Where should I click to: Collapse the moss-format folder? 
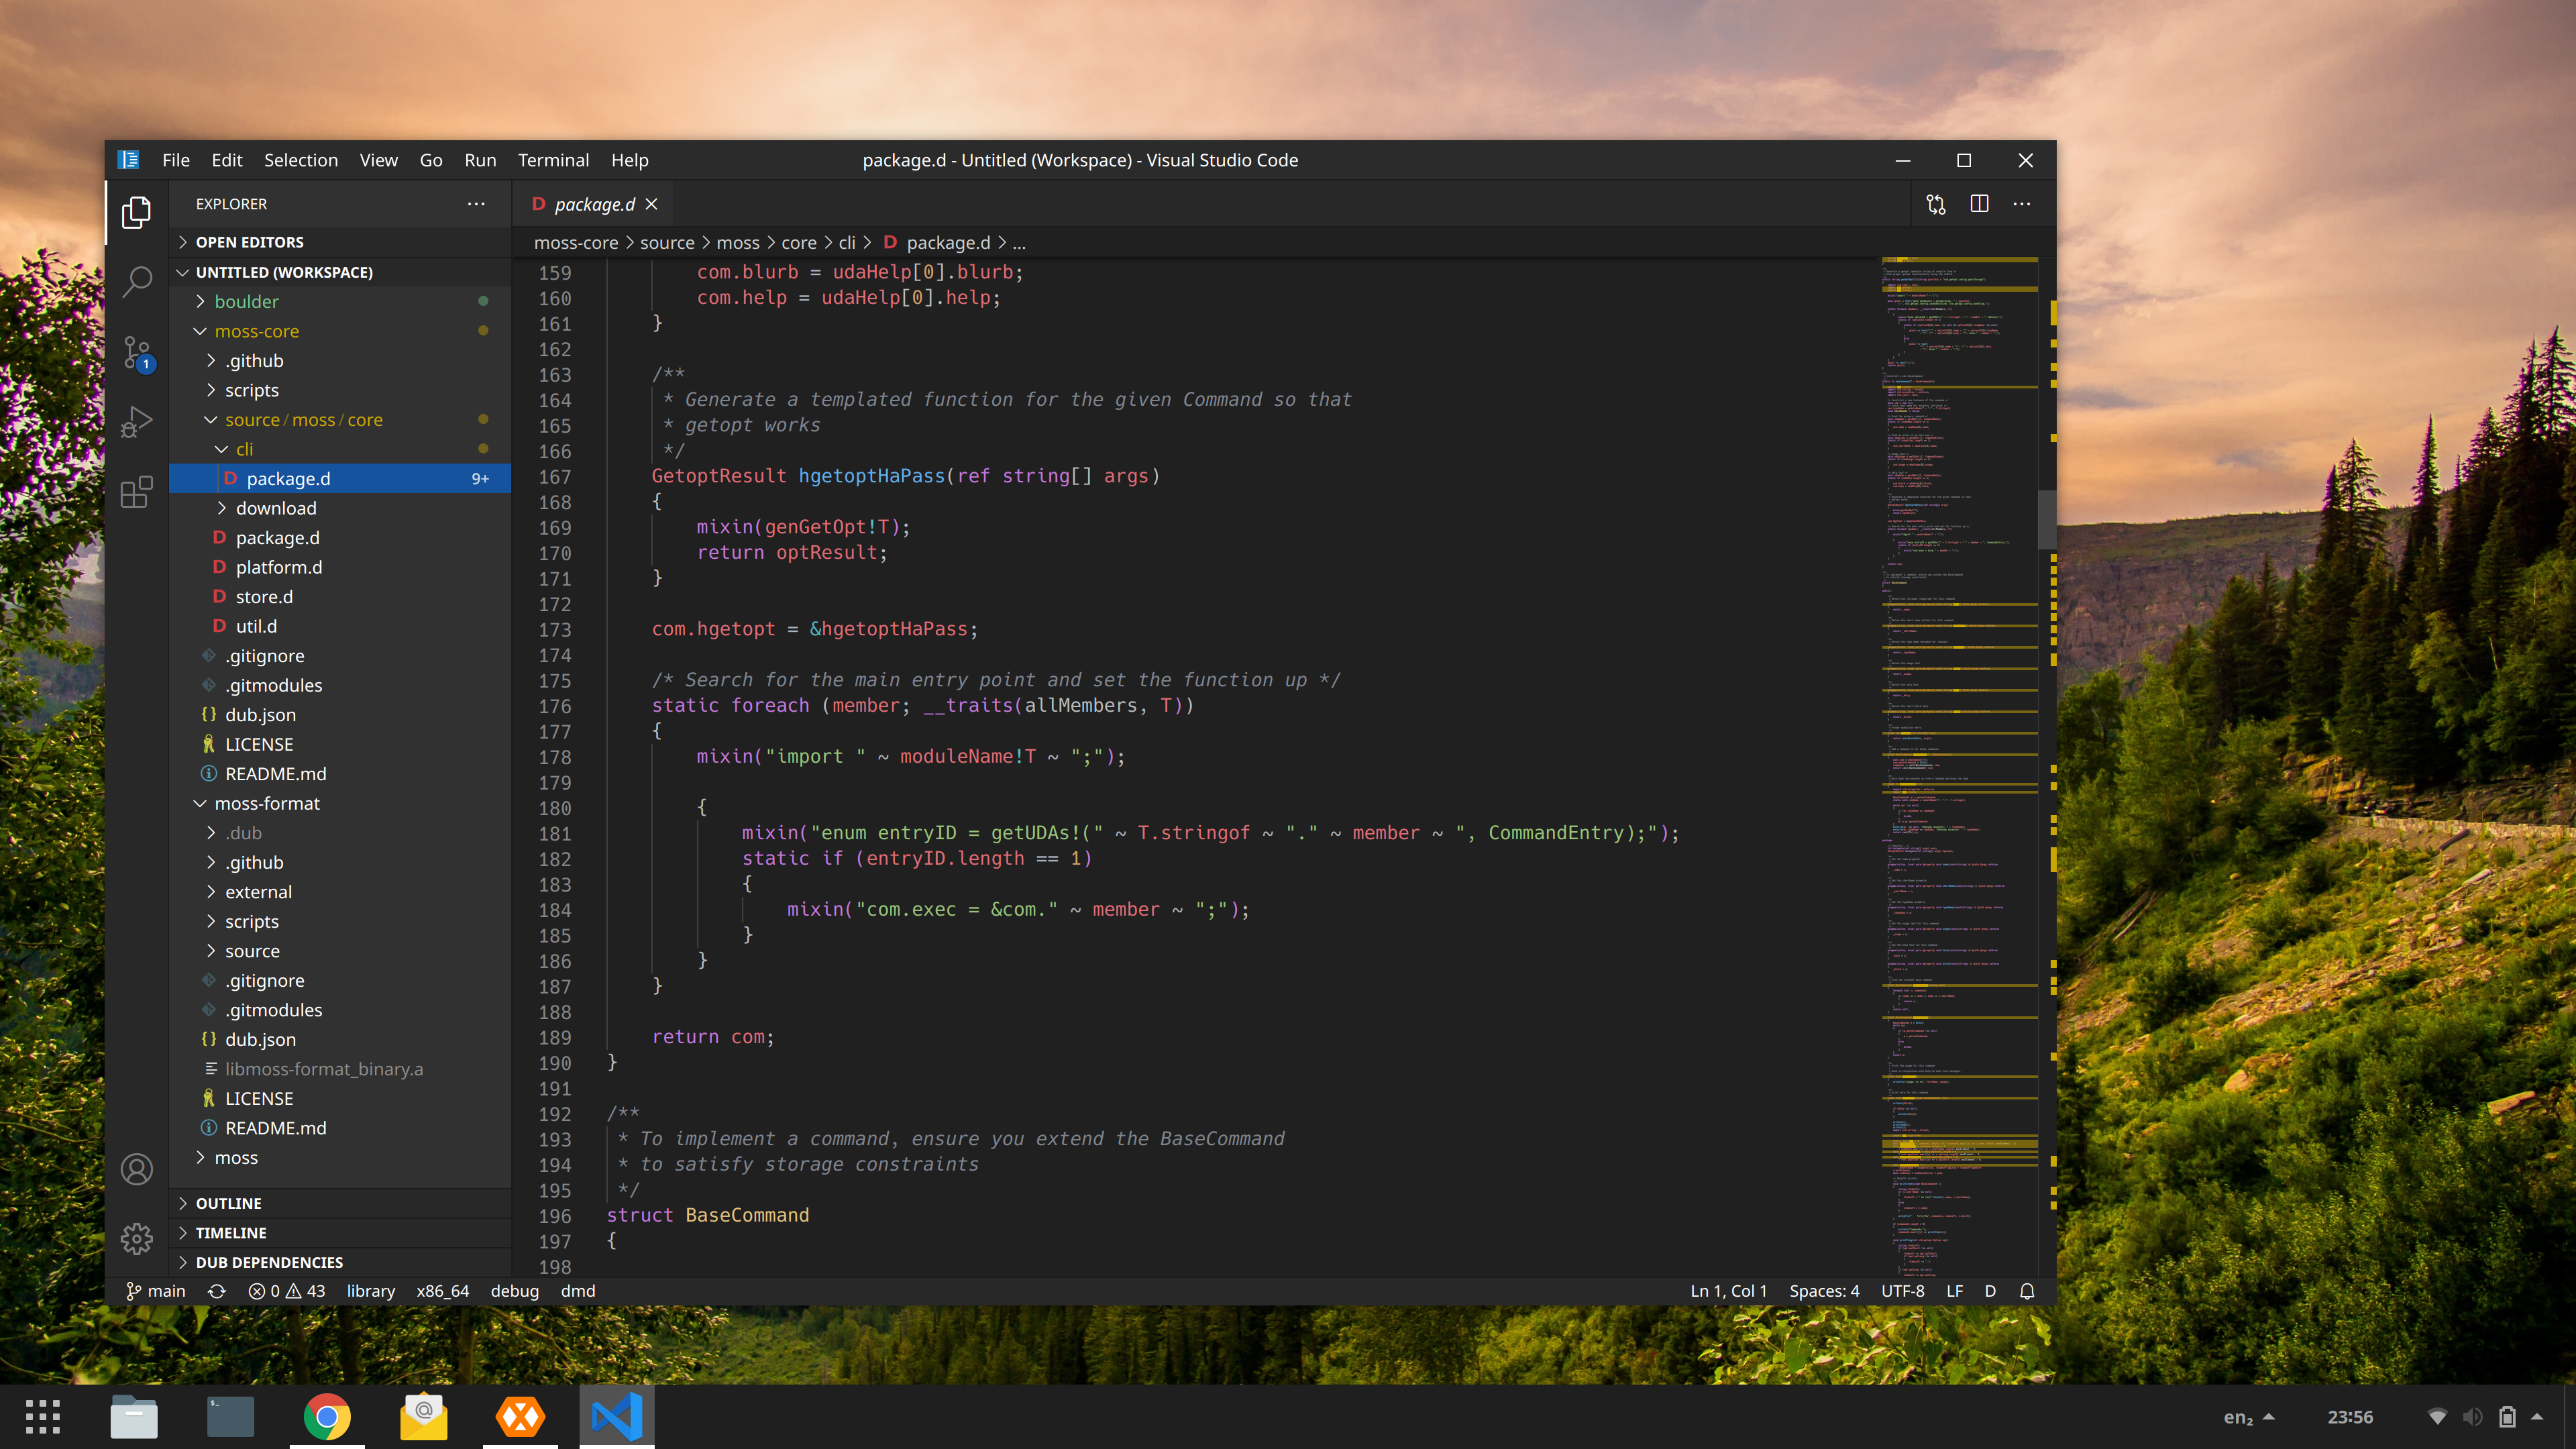coord(340,803)
